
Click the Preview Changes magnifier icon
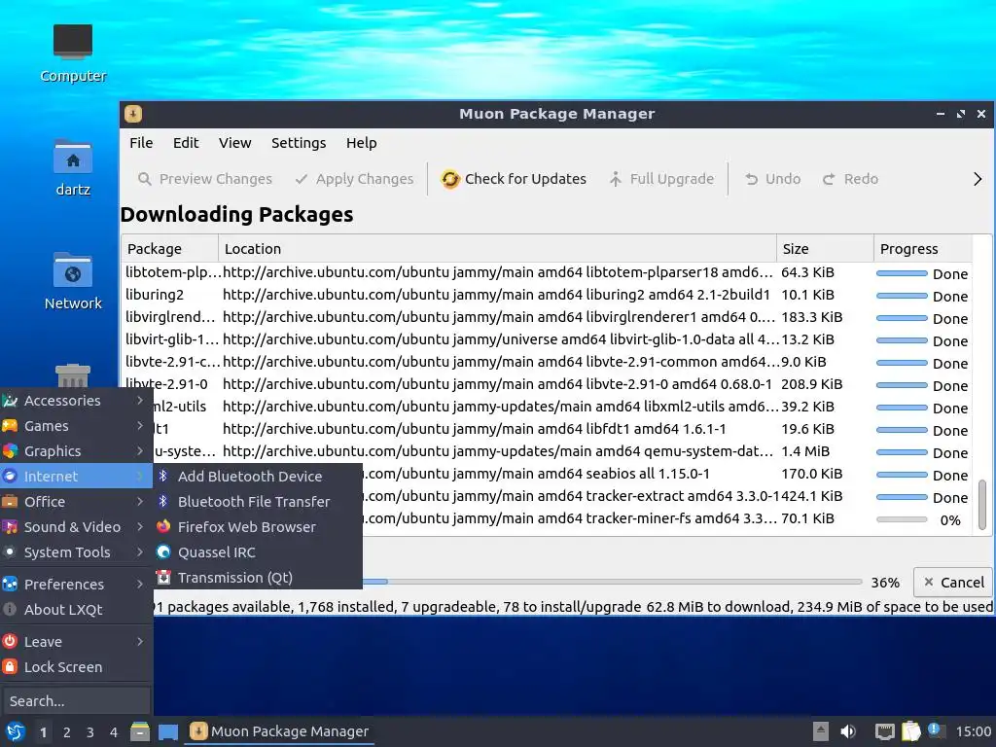[x=144, y=179]
